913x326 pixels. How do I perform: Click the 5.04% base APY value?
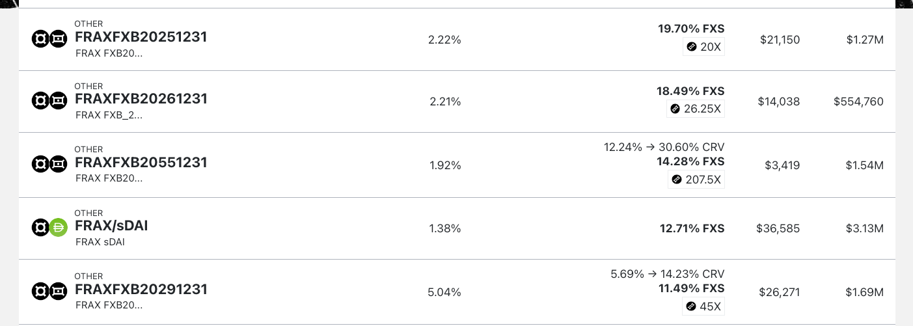(x=444, y=292)
